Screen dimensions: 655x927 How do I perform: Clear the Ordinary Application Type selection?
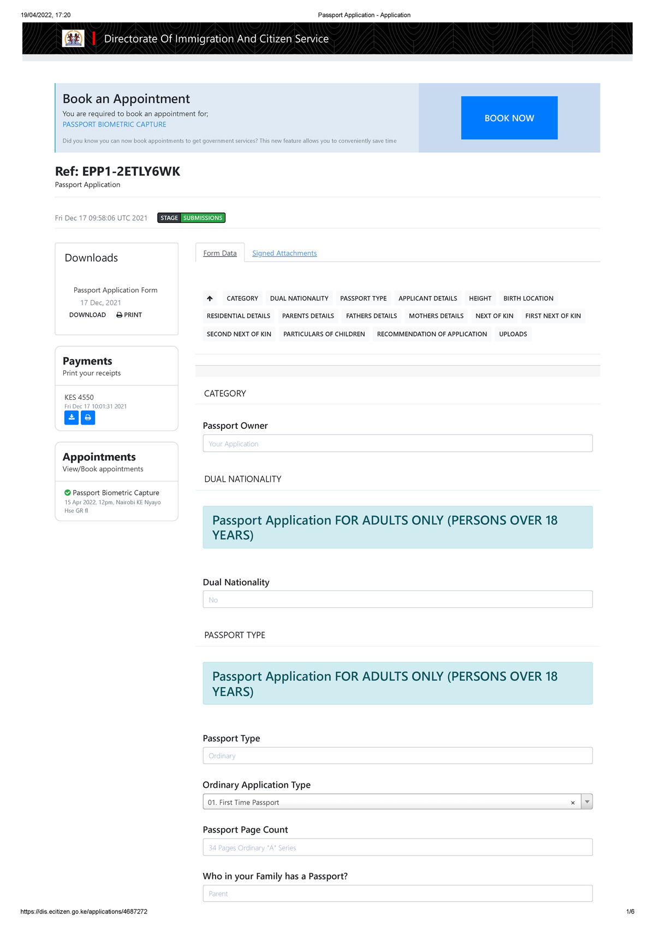(573, 802)
